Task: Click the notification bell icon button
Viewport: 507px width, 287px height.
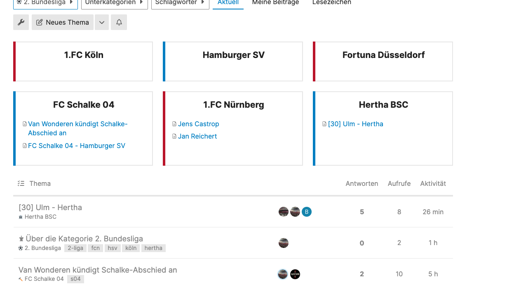Action: click(119, 22)
